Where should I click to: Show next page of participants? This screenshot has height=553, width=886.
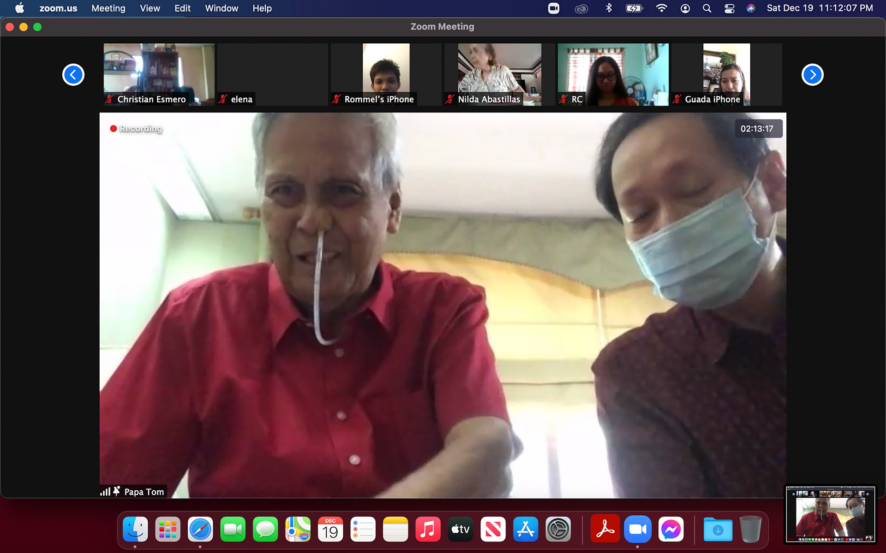tap(812, 75)
